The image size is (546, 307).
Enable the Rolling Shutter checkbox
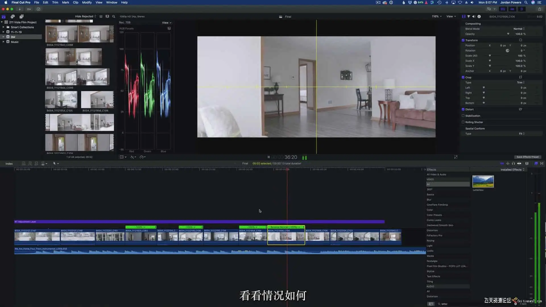pyautogui.click(x=463, y=122)
